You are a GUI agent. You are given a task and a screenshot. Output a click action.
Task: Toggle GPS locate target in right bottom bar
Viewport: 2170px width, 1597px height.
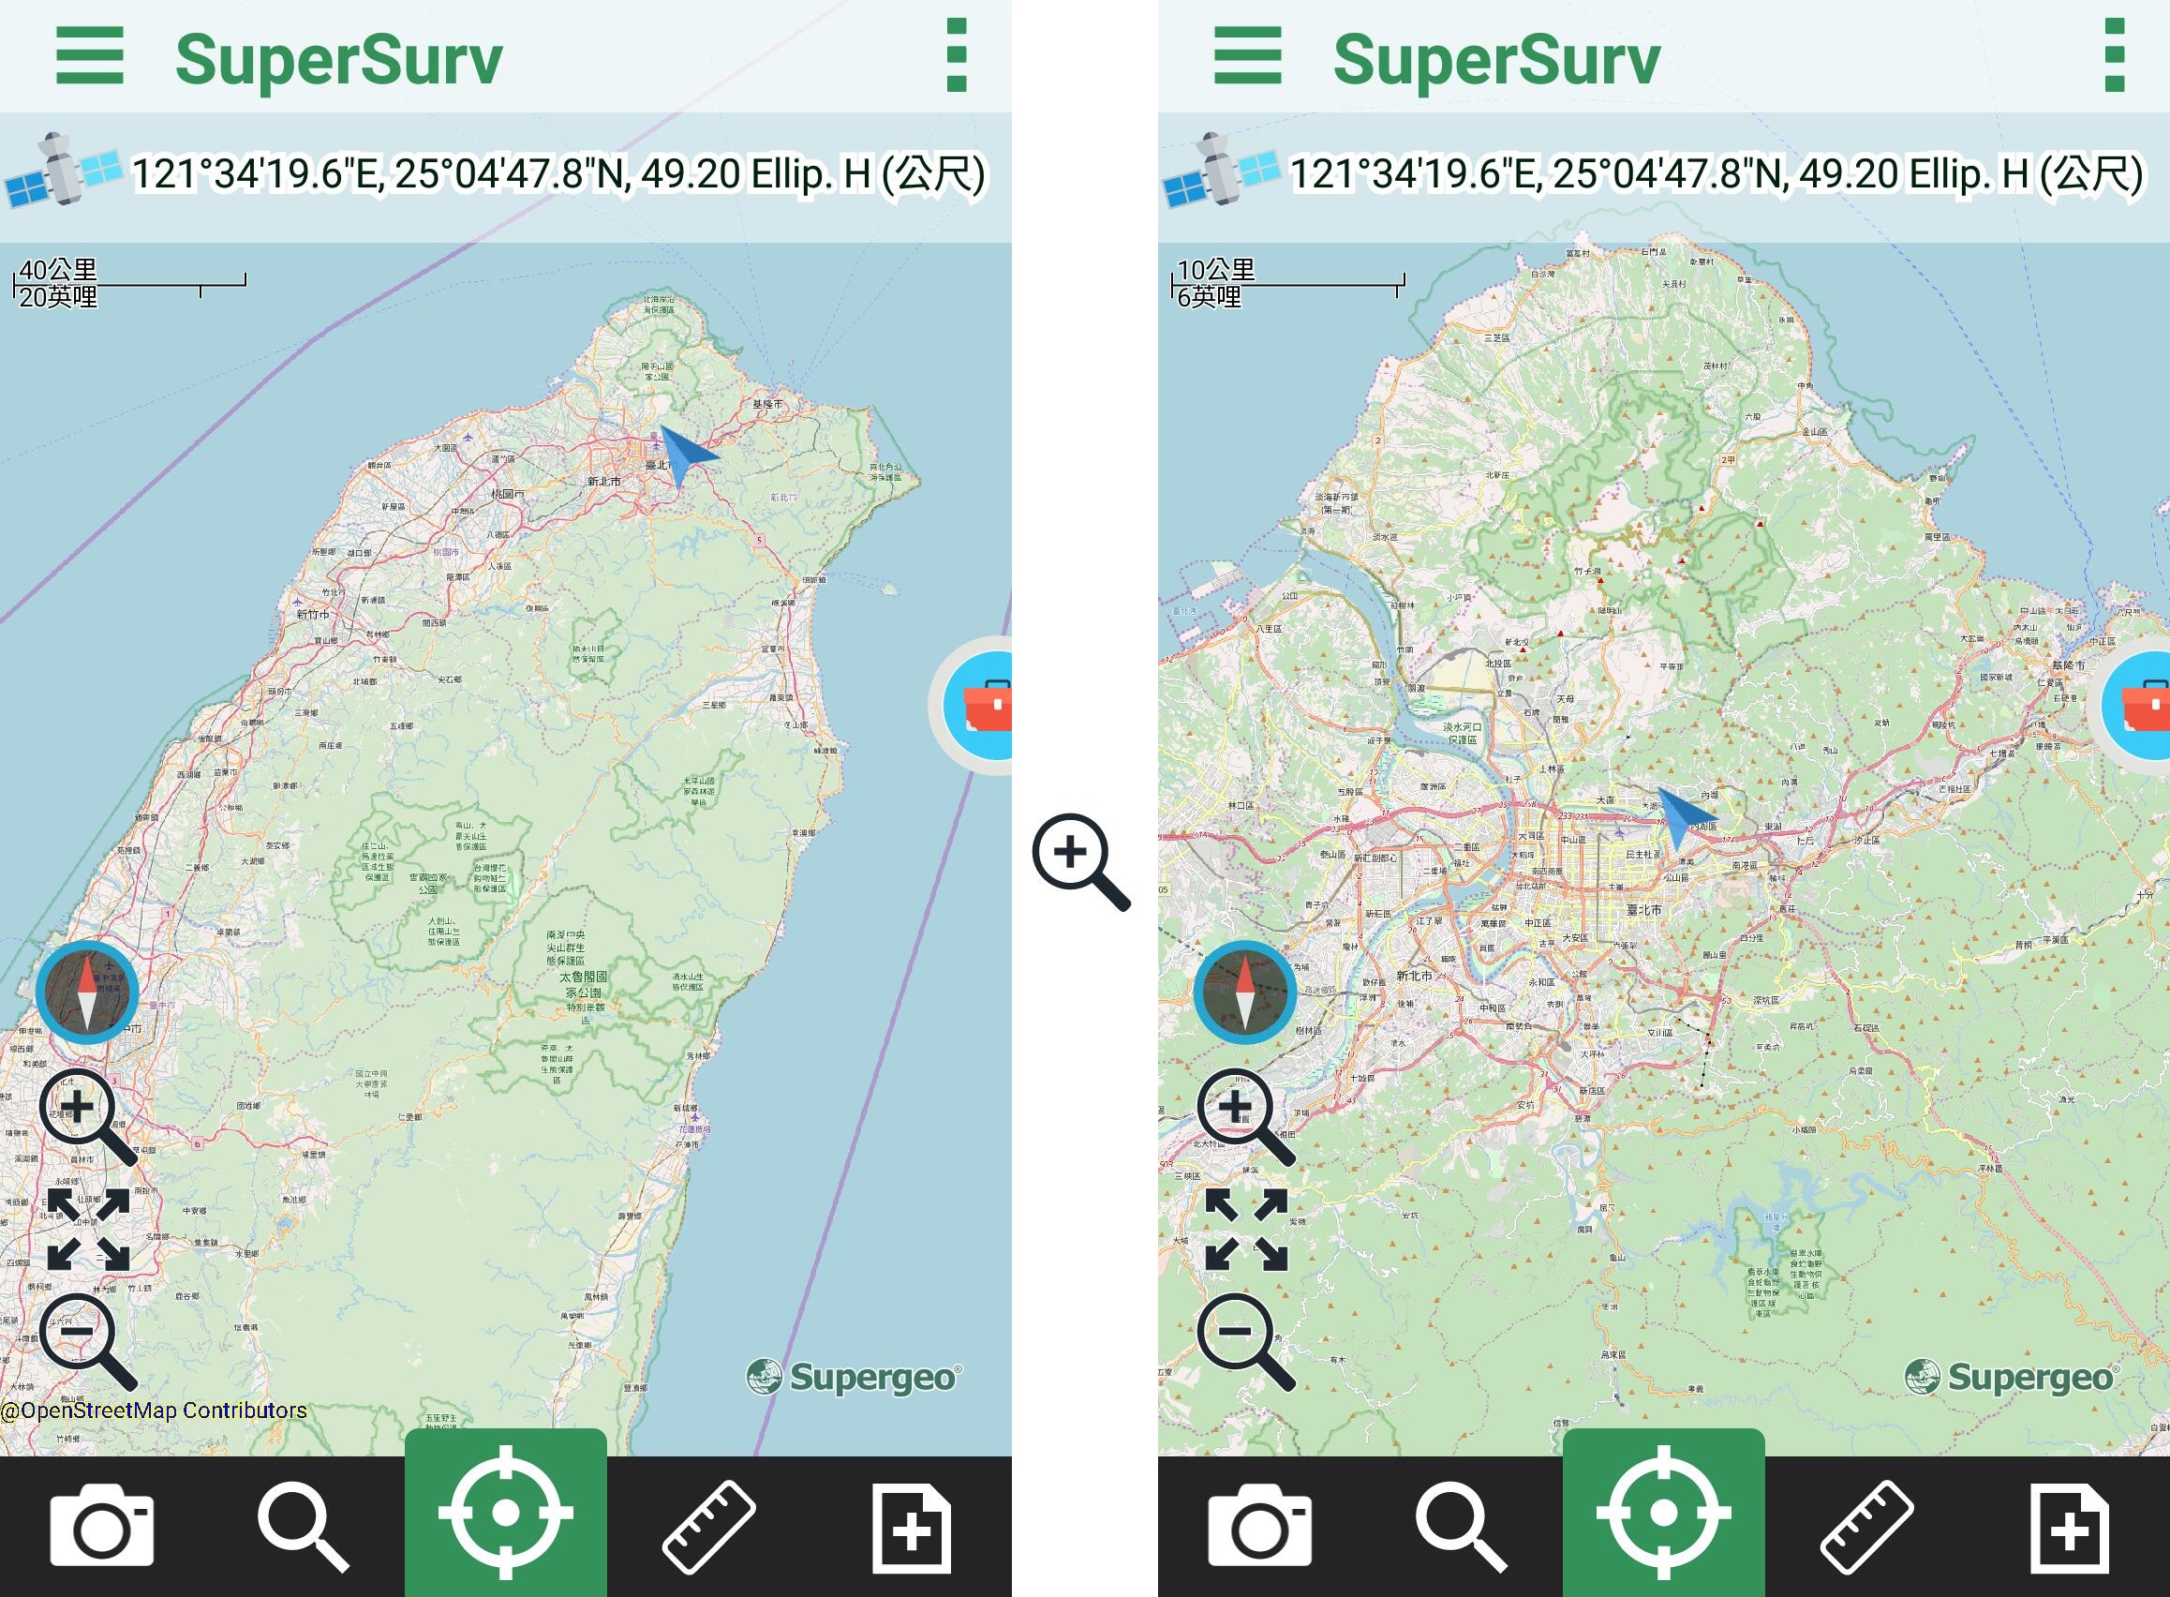[x=1664, y=1513]
